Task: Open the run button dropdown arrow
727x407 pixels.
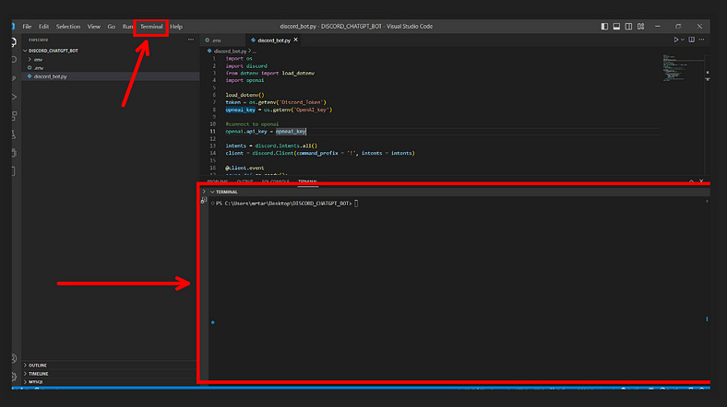Action: [x=683, y=40]
